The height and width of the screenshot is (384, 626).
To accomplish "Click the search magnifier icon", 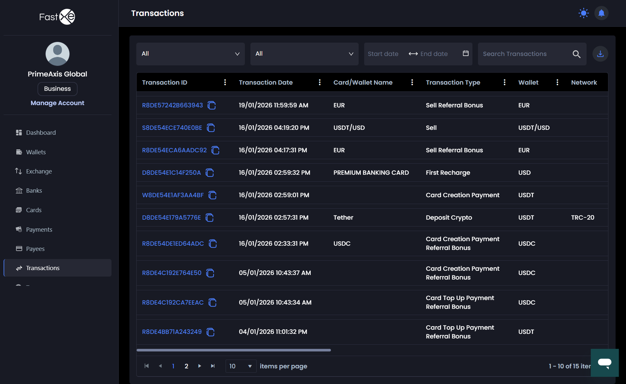I will 576,54.
